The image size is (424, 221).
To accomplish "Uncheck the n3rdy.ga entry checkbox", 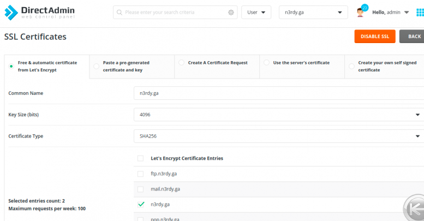I will (141, 204).
